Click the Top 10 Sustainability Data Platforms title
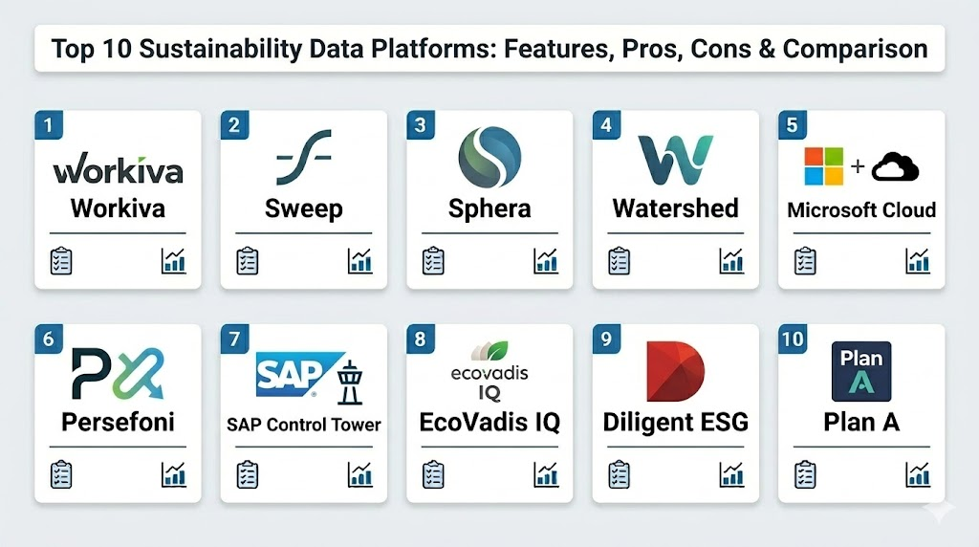This screenshot has width=979, height=547. click(x=489, y=49)
